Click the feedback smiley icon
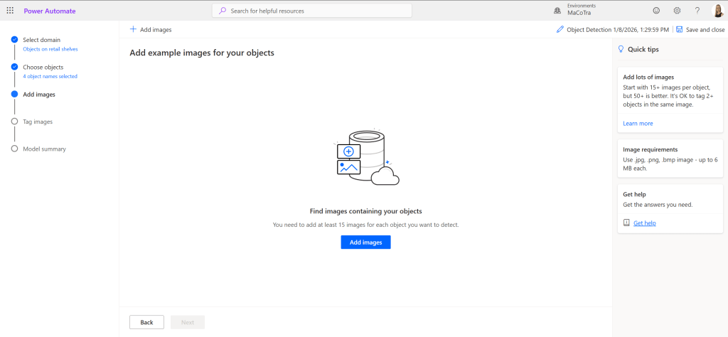 656,11
